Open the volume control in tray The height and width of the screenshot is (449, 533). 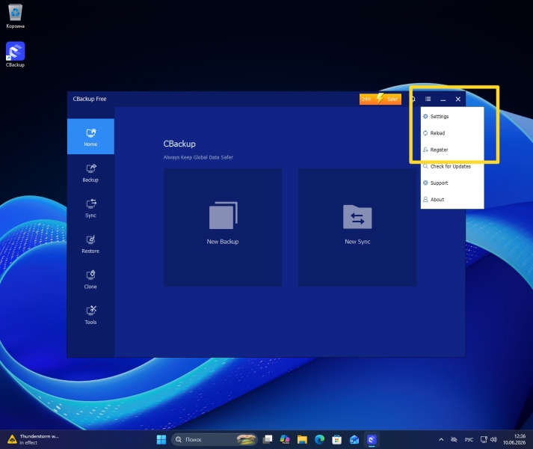point(493,439)
